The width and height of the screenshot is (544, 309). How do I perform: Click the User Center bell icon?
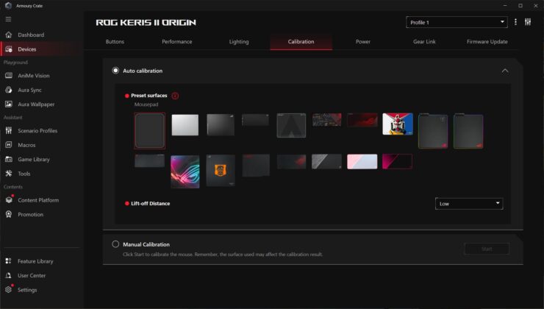pyautogui.click(x=9, y=275)
